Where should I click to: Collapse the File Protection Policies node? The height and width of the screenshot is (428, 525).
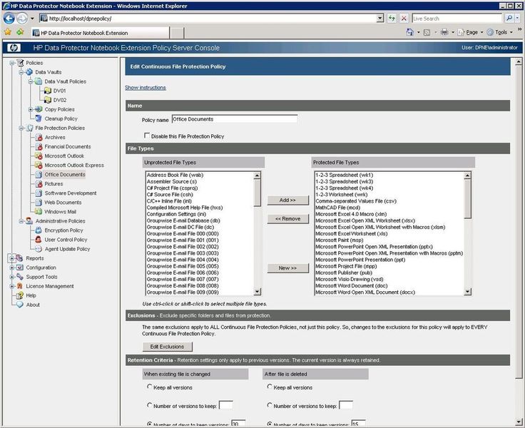tap(21, 128)
